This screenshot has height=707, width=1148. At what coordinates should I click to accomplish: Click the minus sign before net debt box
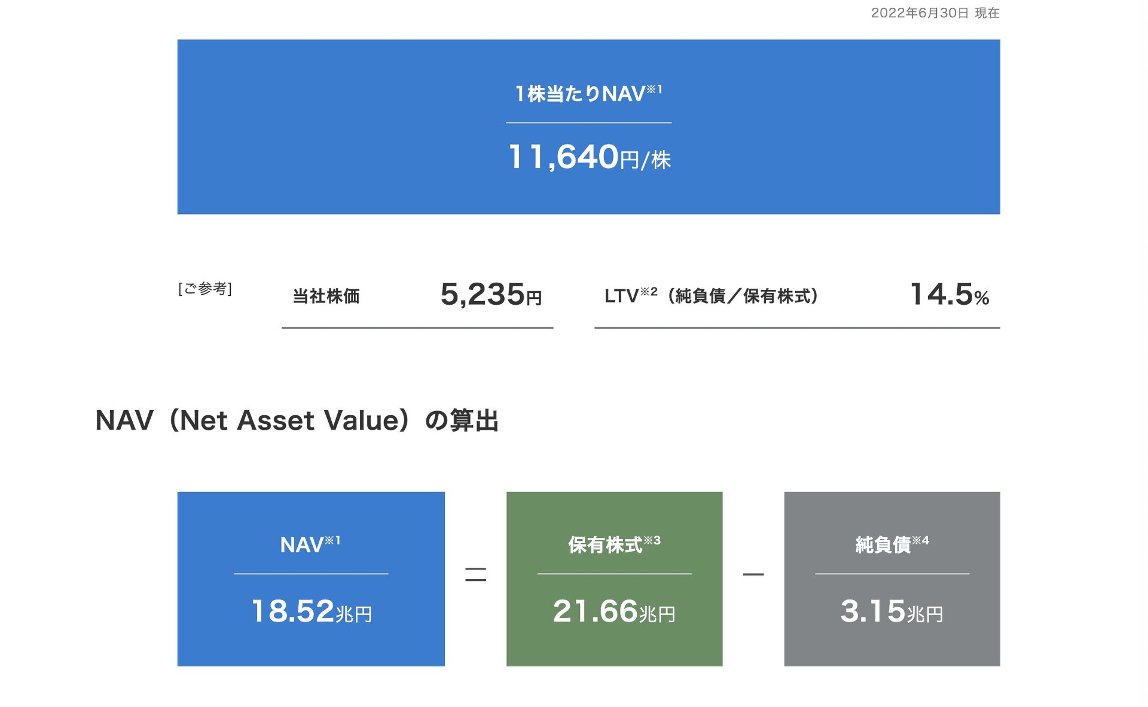(753, 574)
